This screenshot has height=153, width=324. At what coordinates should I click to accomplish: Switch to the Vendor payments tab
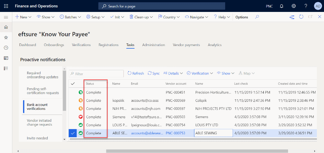tap(186, 45)
